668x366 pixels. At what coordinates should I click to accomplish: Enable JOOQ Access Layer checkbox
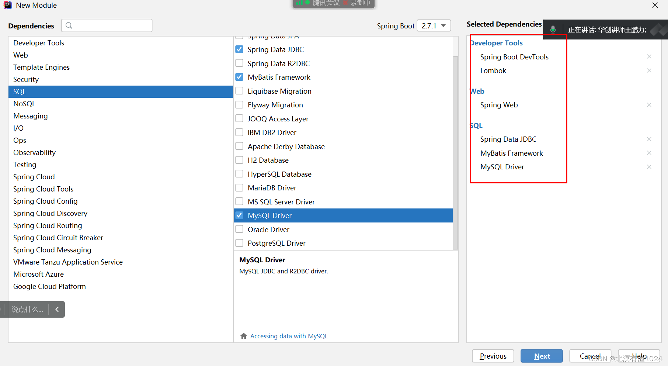click(239, 118)
